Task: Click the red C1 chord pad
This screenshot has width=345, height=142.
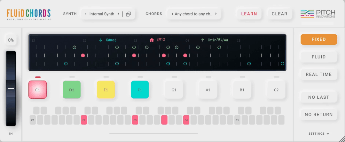Action: tap(38, 90)
